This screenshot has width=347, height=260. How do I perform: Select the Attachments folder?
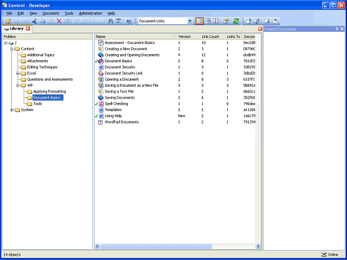(37, 61)
